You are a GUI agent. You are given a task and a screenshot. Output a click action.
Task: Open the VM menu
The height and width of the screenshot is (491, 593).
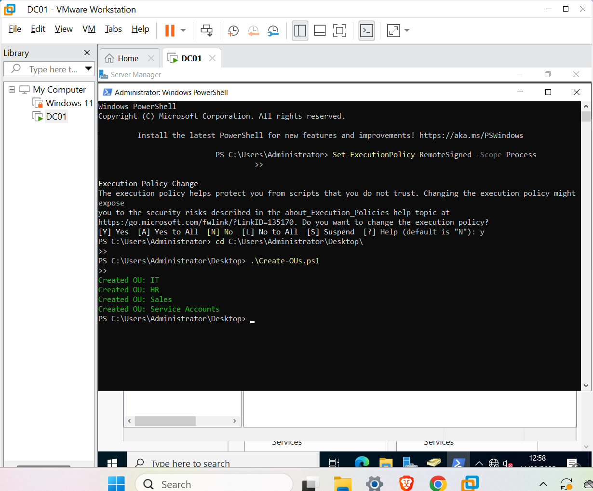pos(89,29)
